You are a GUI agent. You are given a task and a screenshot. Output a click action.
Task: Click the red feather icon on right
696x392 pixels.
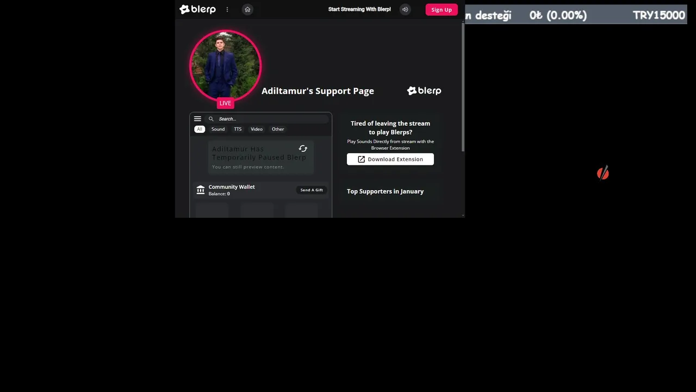[x=603, y=173]
